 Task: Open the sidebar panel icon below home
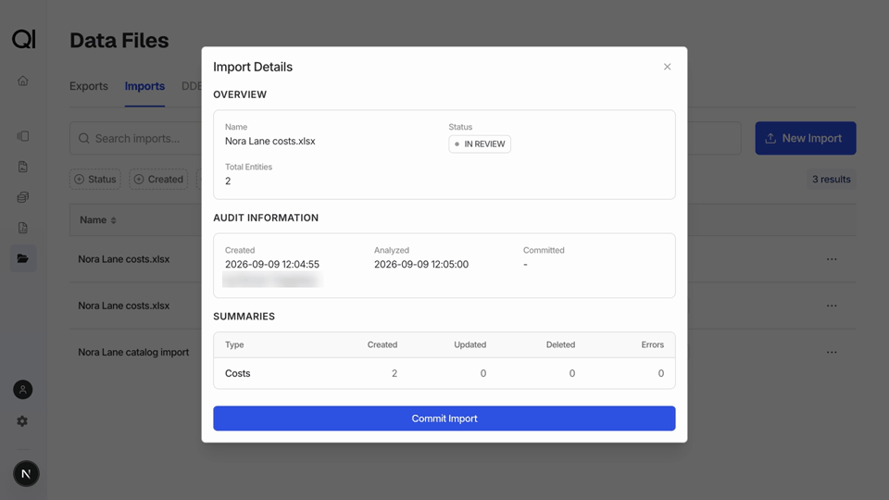tap(22, 136)
